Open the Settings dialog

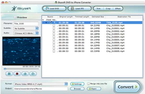(x=77, y=84)
